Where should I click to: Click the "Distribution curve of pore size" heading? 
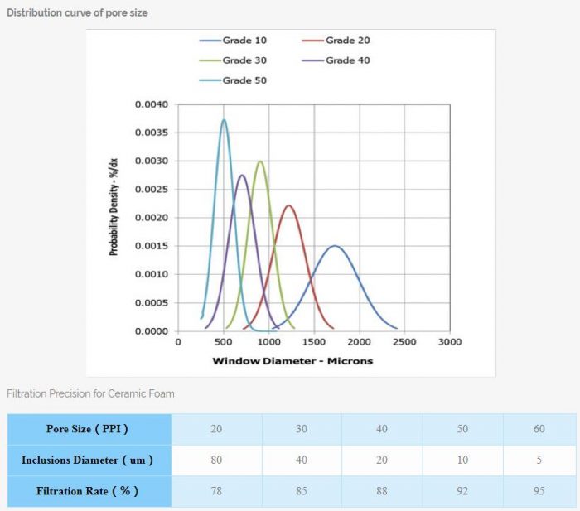77,13
